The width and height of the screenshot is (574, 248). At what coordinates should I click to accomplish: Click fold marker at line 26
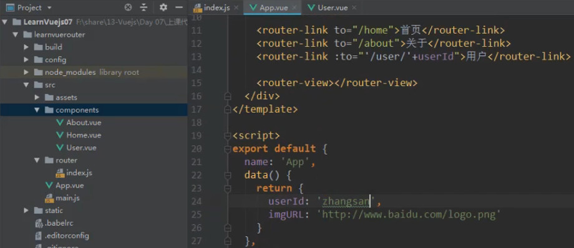tap(228, 228)
